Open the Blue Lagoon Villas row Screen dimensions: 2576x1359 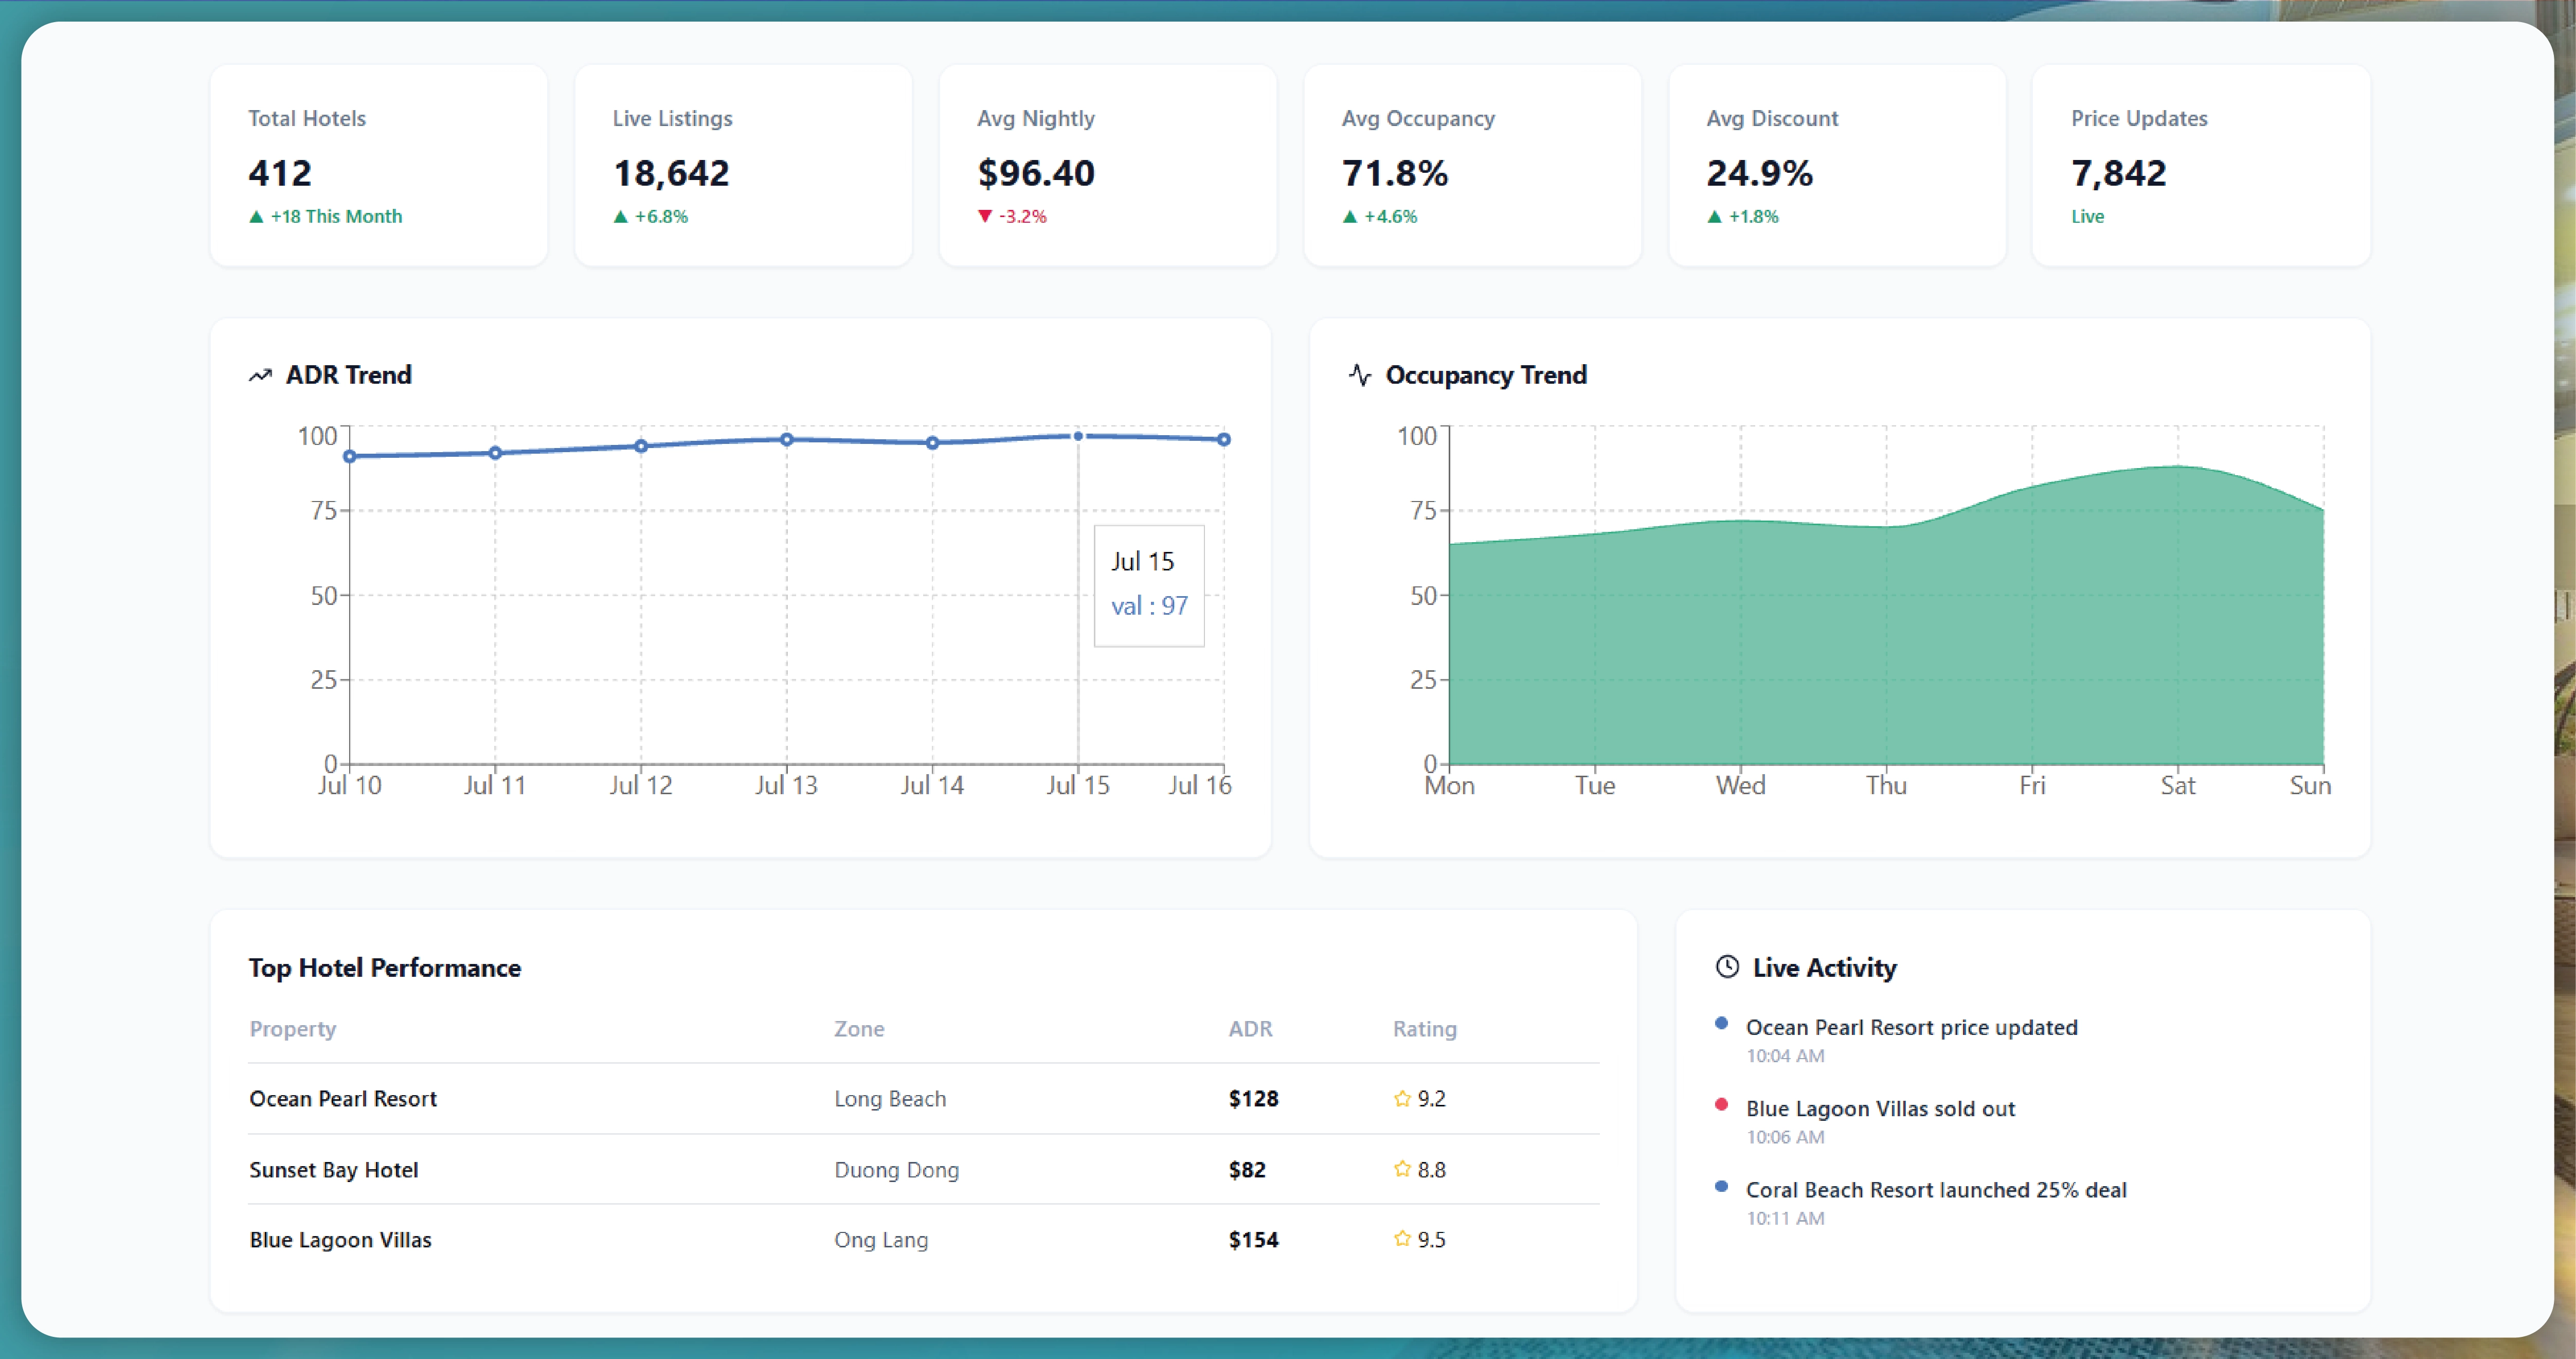pos(924,1239)
